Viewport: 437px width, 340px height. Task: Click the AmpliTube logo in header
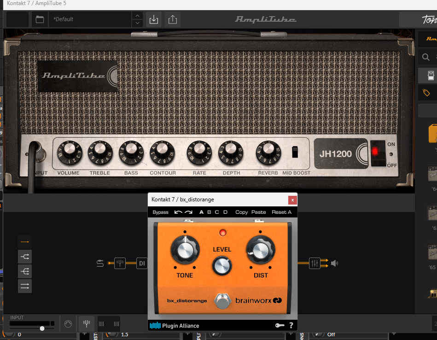click(266, 19)
